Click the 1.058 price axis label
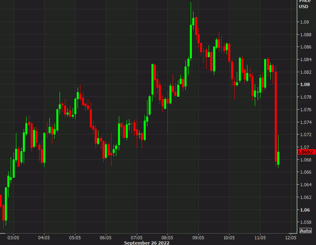The height and width of the screenshot is (245, 316). [x=306, y=223]
